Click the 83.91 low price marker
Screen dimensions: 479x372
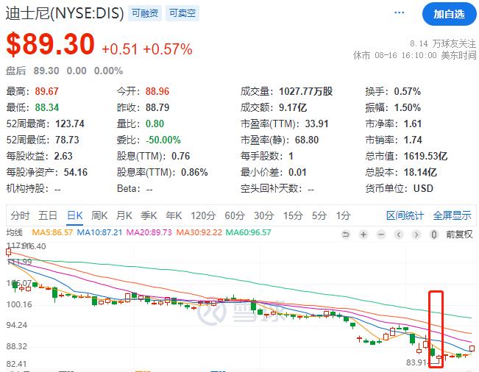point(416,362)
